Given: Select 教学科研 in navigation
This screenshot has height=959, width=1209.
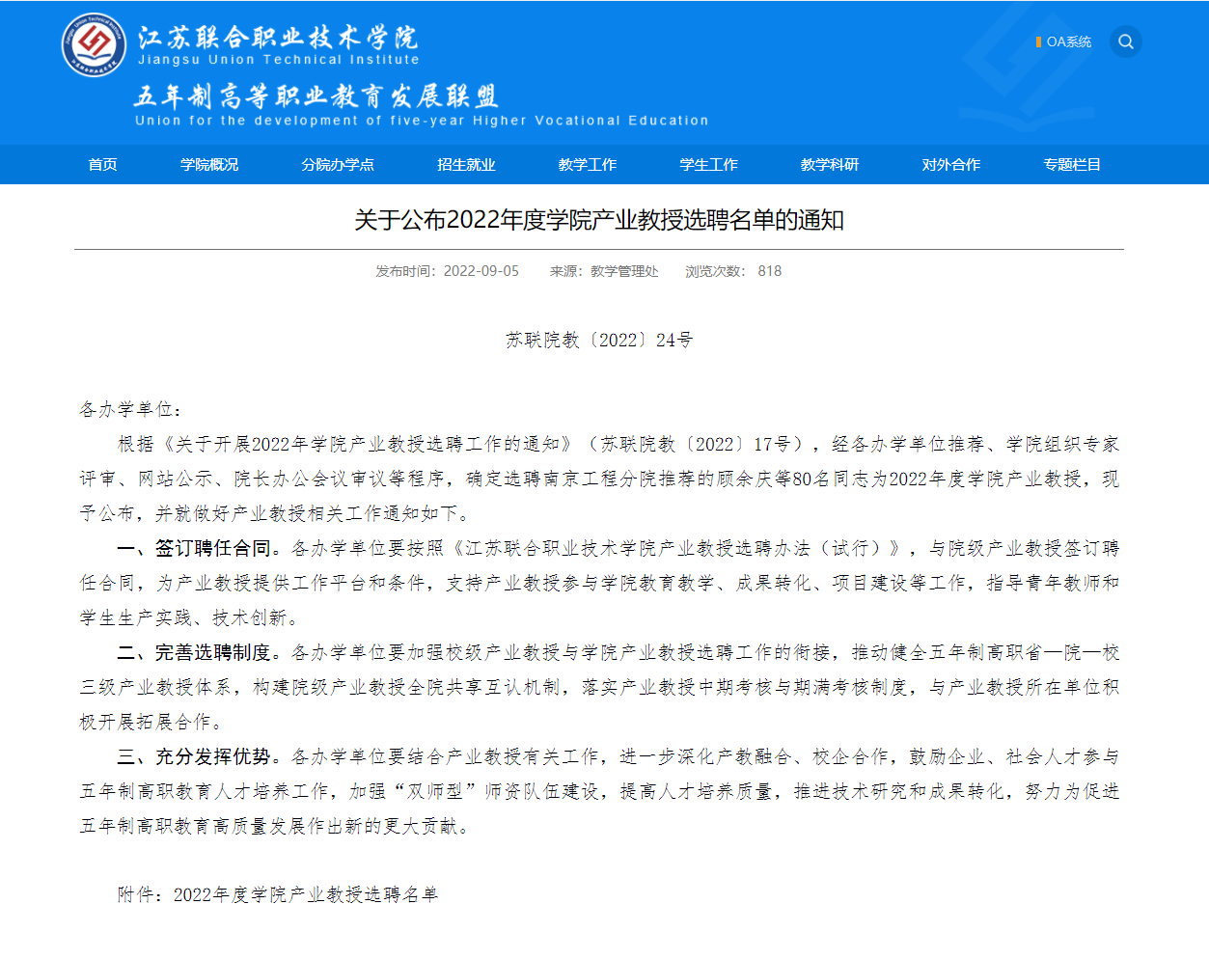Looking at the screenshot, I should 829,165.
